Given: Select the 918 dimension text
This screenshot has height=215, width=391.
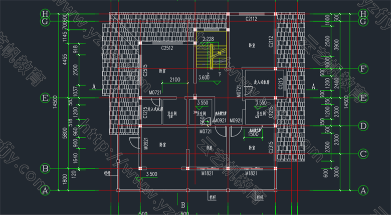Looking at the screenshot, I should (75, 49).
